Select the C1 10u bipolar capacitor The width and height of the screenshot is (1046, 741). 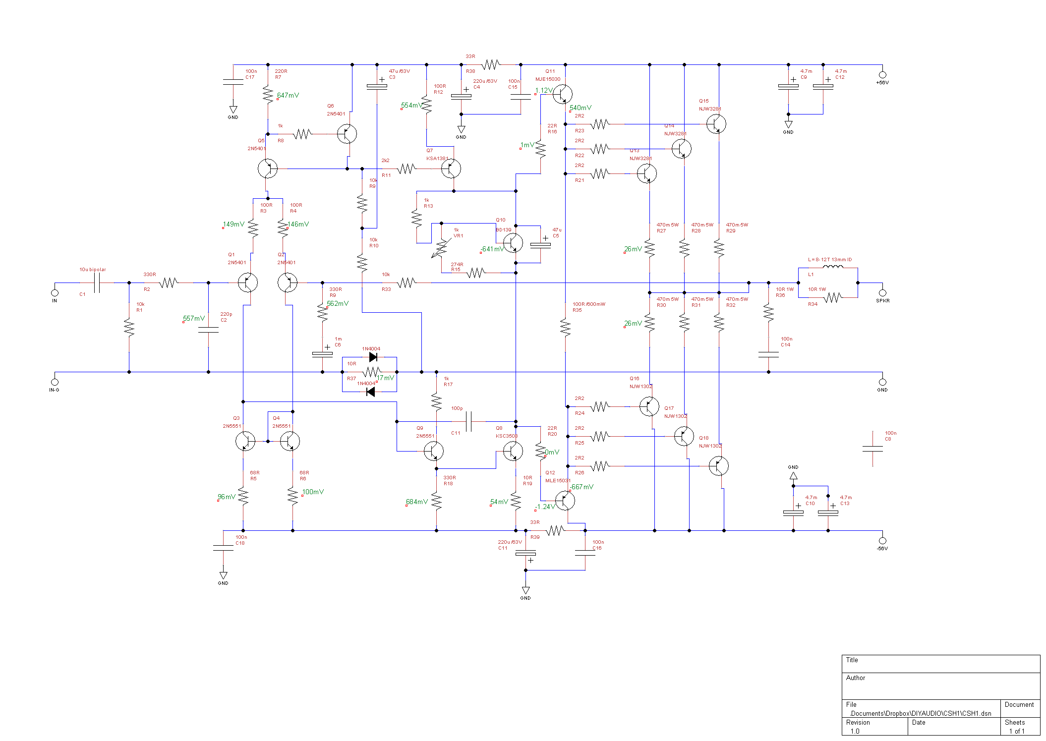pyautogui.click(x=97, y=283)
